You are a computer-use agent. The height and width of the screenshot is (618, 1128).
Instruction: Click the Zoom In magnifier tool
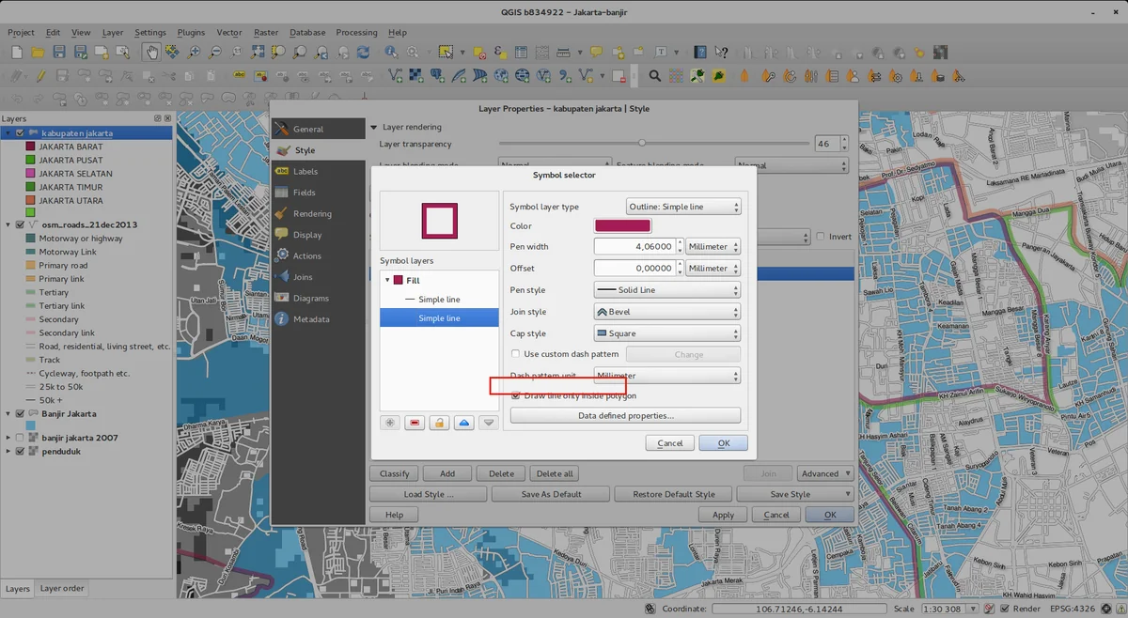pyautogui.click(x=195, y=53)
